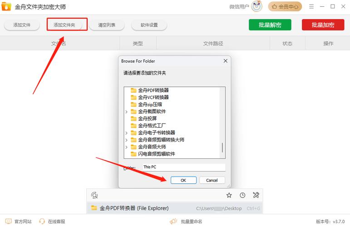Click 清空列表 button

coord(107,25)
